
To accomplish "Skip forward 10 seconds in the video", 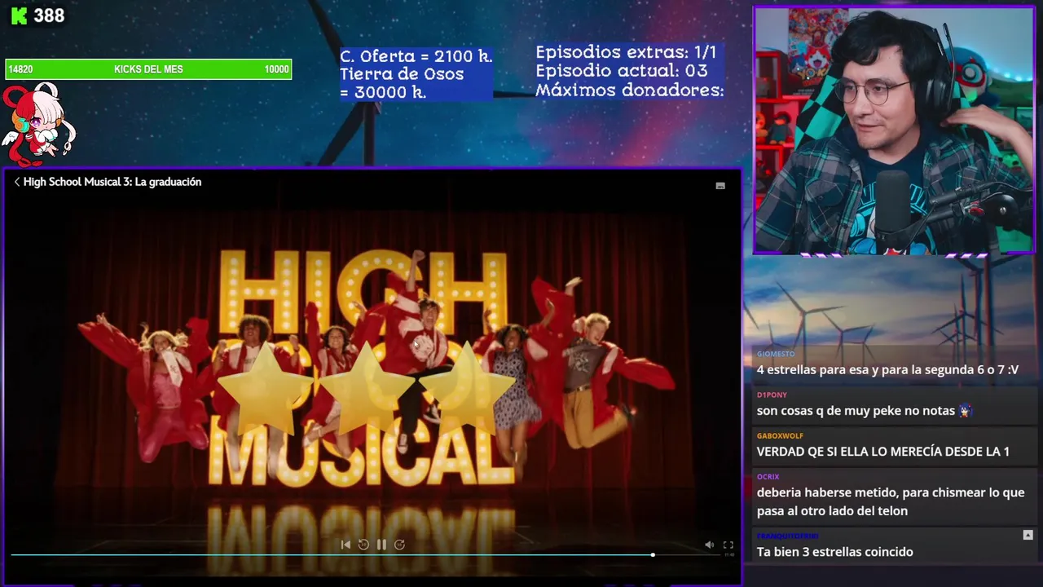I will pos(399,545).
